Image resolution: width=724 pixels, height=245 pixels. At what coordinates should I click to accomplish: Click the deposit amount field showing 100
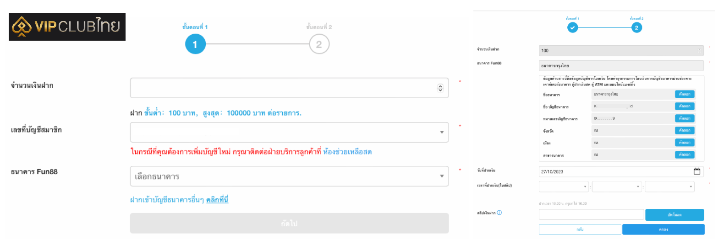pyautogui.click(x=621, y=50)
